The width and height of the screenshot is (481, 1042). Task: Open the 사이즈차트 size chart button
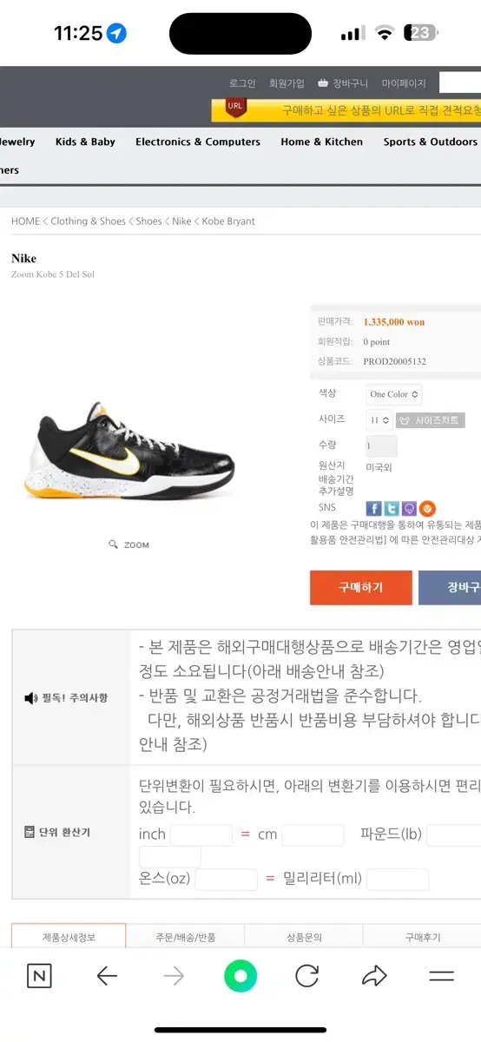pos(431,420)
